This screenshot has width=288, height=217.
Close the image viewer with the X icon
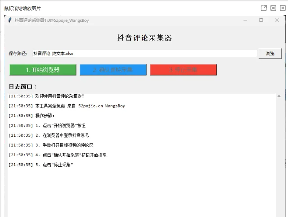[x=283, y=8]
